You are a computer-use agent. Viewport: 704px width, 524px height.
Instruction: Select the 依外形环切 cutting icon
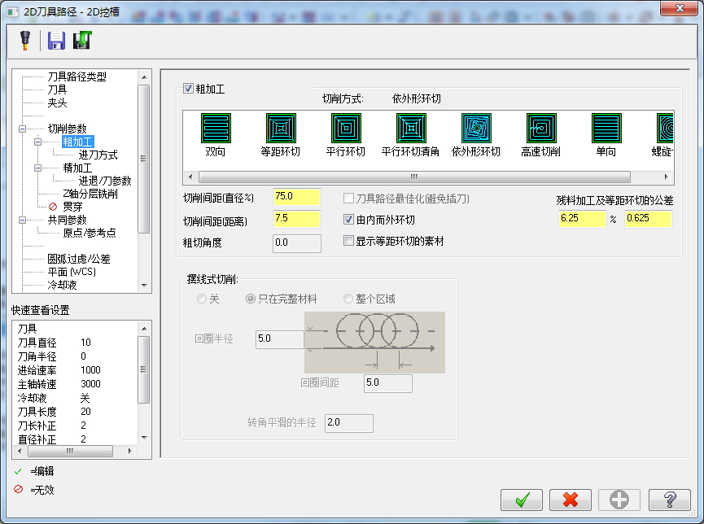coord(475,128)
